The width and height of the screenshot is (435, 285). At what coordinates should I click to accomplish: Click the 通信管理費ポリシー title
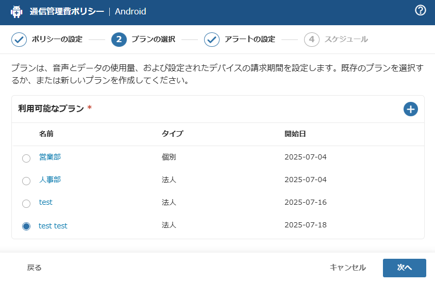67,11
